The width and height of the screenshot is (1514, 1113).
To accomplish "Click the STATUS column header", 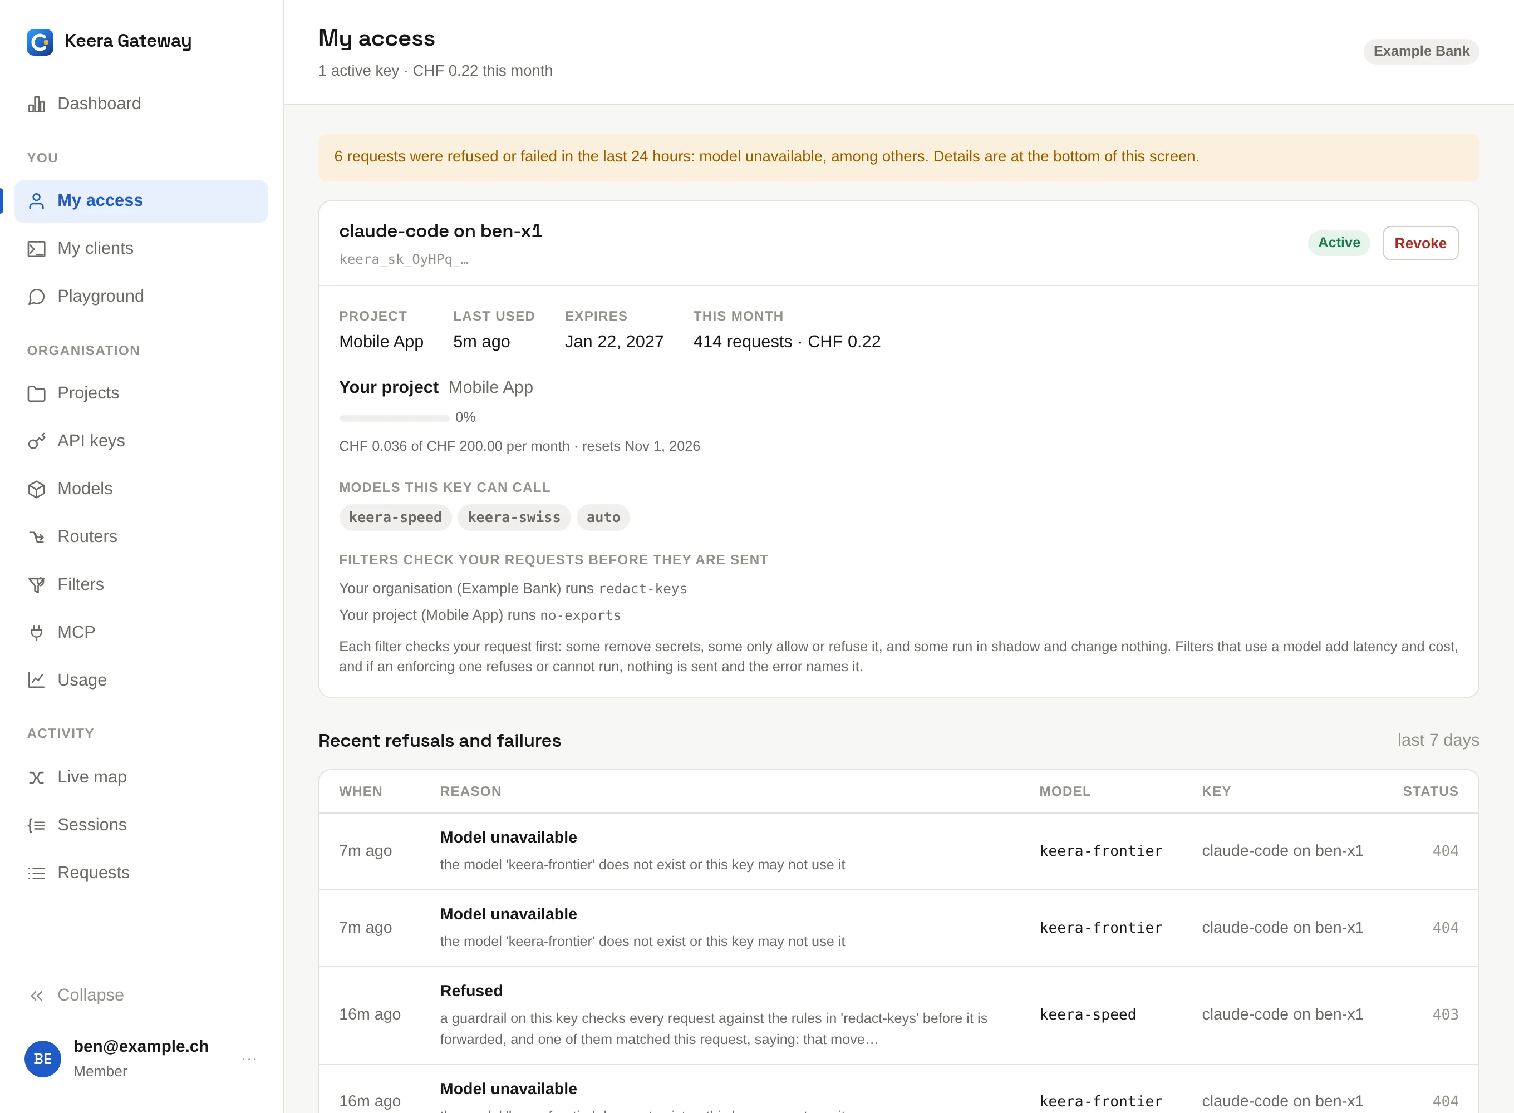I will tap(1431, 792).
